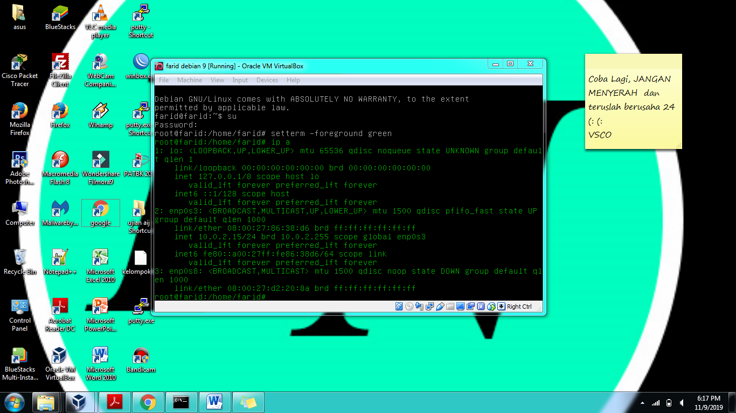The width and height of the screenshot is (736, 413).
Task: Select the putty - Shortcut desktop icon
Action: tap(141, 22)
